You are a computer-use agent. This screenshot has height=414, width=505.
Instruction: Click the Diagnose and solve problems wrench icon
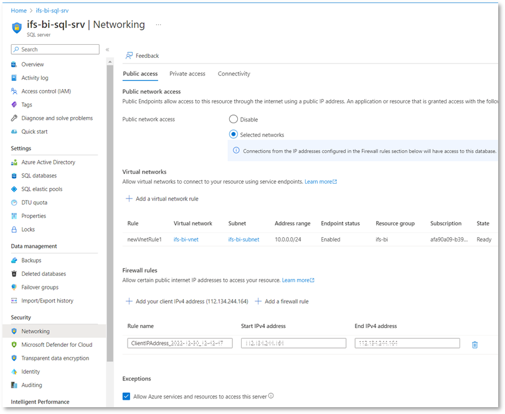(x=14, y=118)
